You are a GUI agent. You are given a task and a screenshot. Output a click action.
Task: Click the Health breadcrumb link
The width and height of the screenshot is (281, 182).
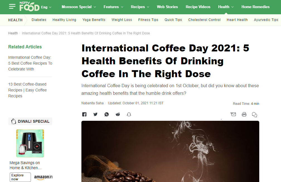[13, 33]
